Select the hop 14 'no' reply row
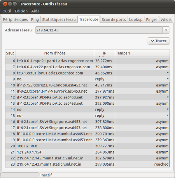The width and height of the screenshot is (175, 178). click(x=87, y=109)
